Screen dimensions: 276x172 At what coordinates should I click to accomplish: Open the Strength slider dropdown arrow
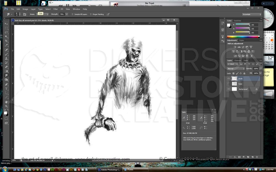click(x=67, y=14)
